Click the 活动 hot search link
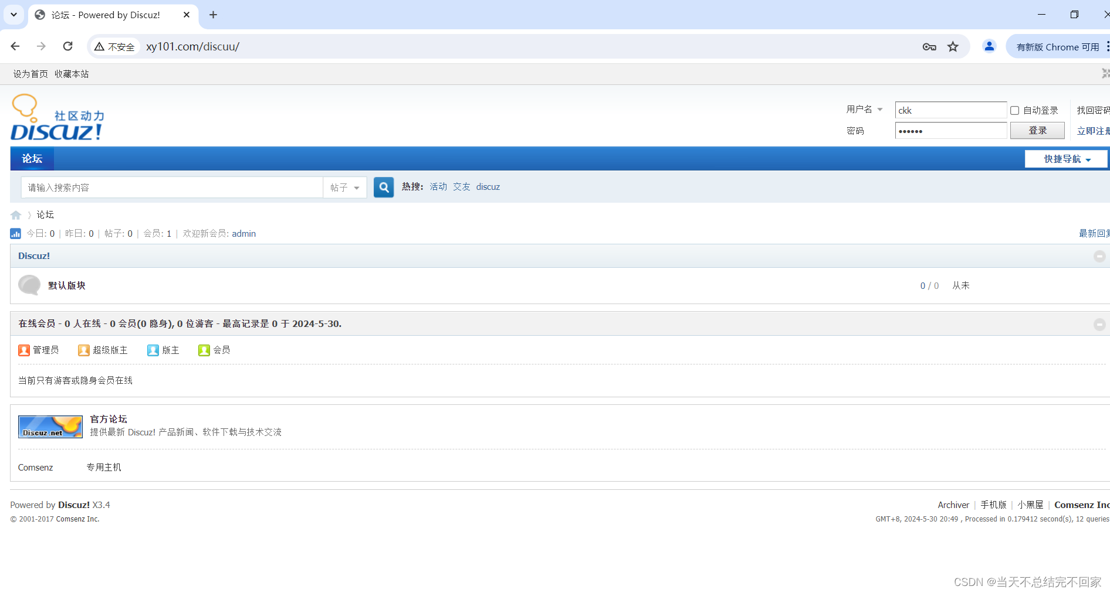The height and width of the screenshot is (593, 1110). [438, 187]
